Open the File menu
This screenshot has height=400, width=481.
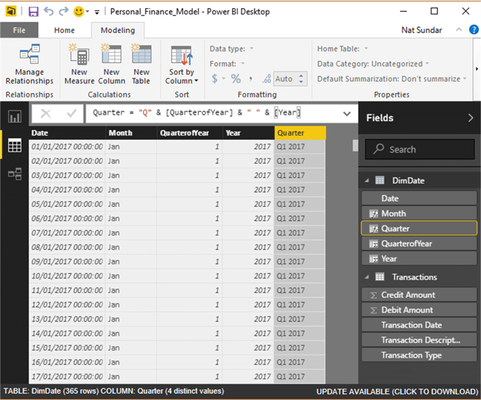pyautogui.click(x=19, y=31)
